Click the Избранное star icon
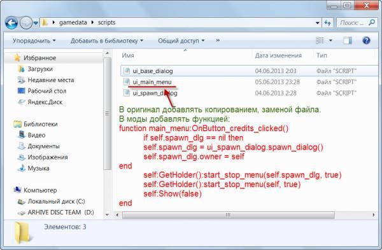Image resolution: width=382 pixels, height=250 pixels. tap(17, 58)
